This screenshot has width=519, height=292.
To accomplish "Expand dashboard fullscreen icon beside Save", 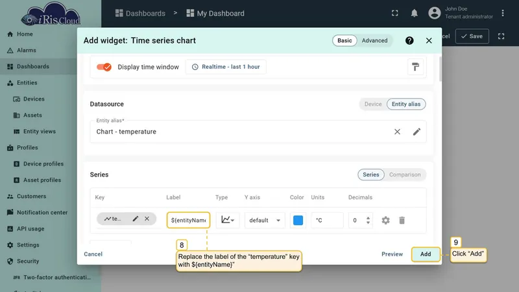I will [x=501, y=36].
